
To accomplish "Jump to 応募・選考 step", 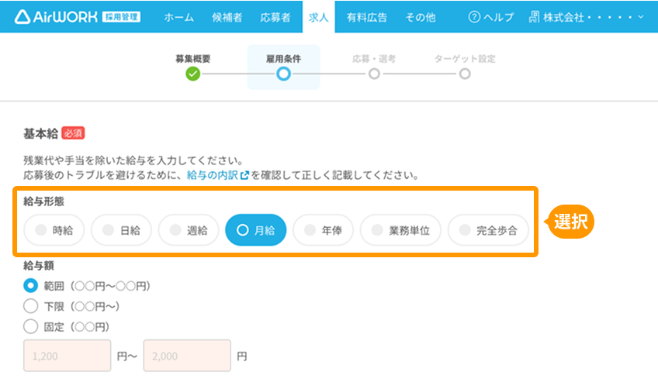I will 374,67.
